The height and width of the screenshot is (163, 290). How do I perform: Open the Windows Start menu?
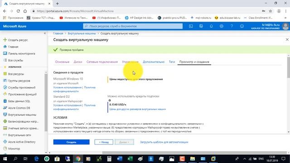5,159
